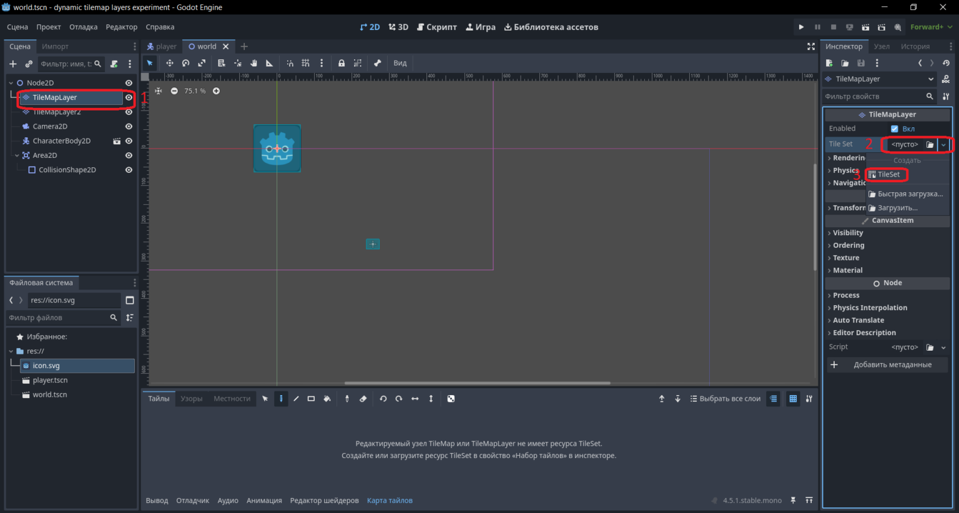Open the TileMapLayer object selector dropdown
The width and height of the screenshot is (959, 513).
(x=879, y=79)
